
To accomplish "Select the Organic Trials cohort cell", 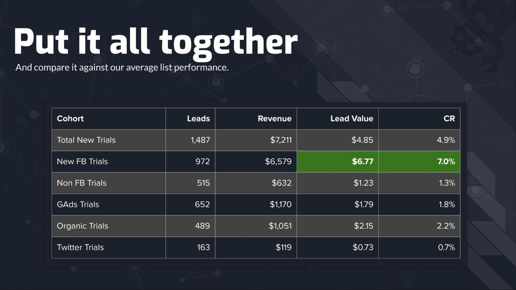I will pyautogui.click(x=82, y=226).
